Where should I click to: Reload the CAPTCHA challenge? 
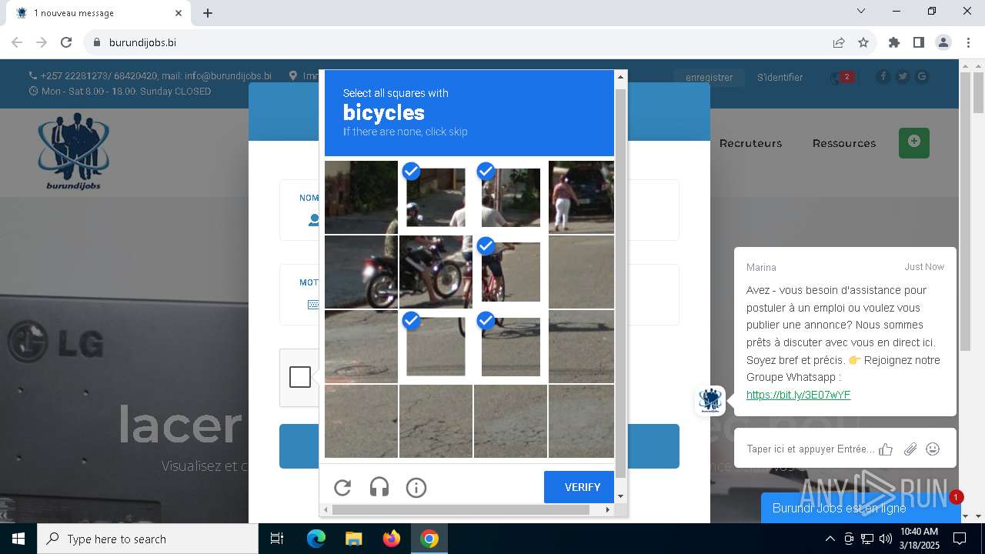coord(342,487)
